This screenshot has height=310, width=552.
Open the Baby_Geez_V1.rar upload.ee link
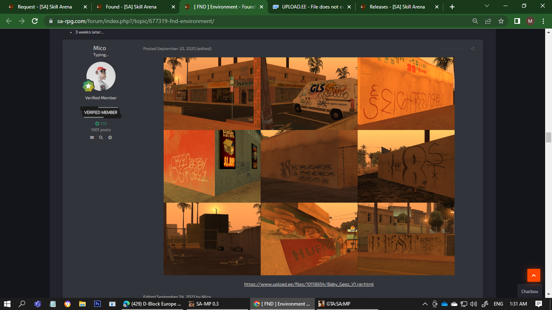tap(309, 284)
